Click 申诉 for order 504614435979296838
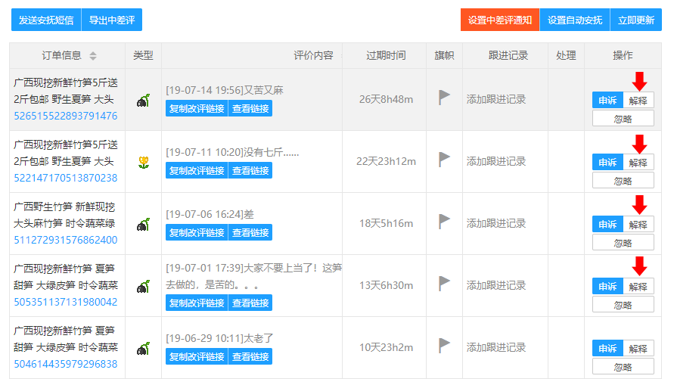This screenshot has height=379, width=674. (x=607, y=348)
